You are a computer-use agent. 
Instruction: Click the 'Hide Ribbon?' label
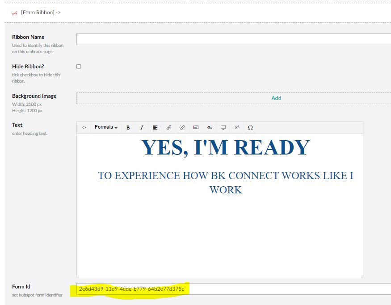[x=28, y=67]
